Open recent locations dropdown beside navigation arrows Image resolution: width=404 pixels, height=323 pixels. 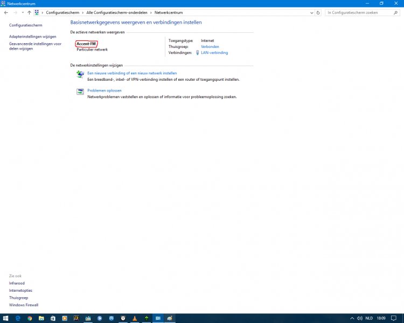click(x=23, y=12)
